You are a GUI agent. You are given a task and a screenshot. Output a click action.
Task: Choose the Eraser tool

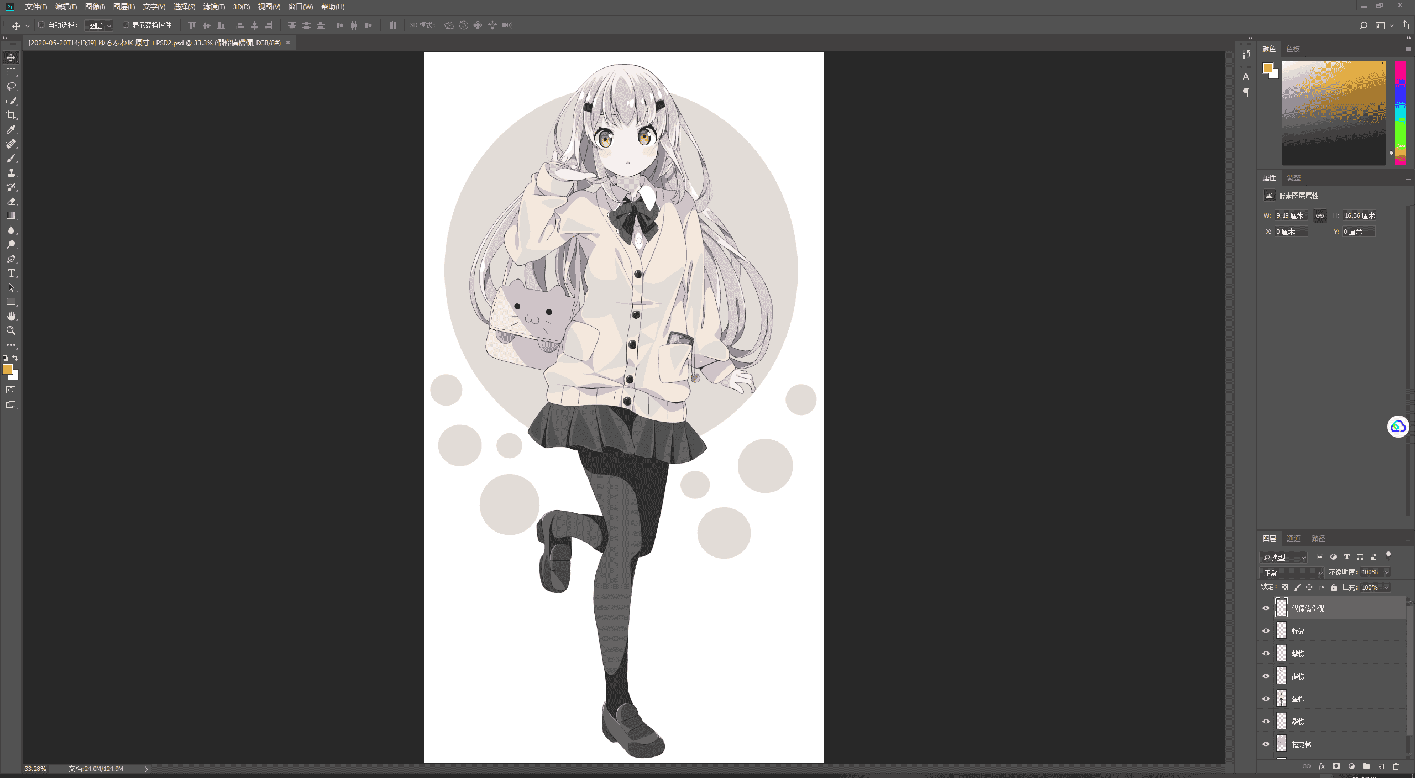(11, 201)
